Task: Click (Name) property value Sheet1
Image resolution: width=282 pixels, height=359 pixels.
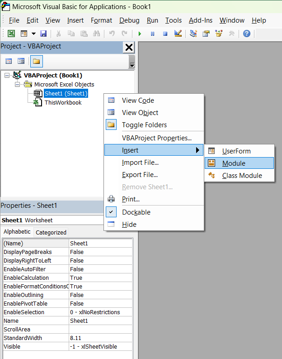Action: tap(100, 244)
